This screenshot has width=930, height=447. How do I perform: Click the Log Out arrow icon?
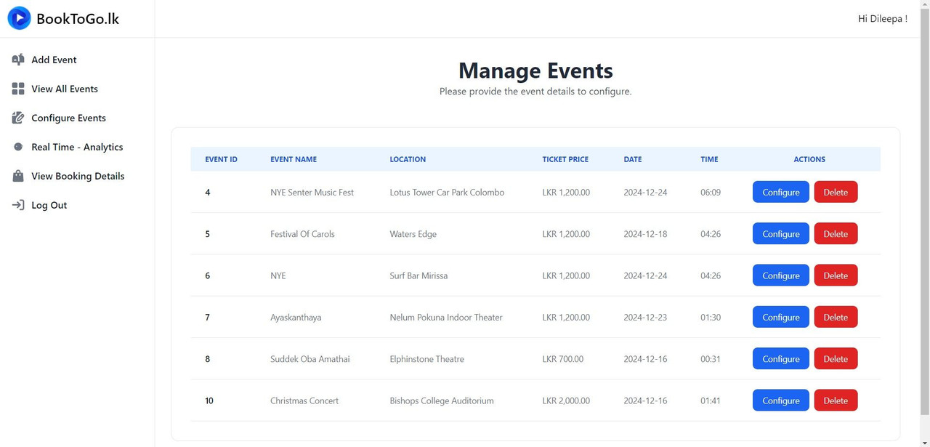click(18, 205)
